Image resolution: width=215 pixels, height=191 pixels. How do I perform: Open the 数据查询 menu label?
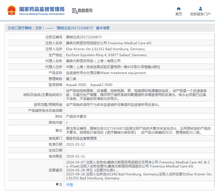coord(85,11)
